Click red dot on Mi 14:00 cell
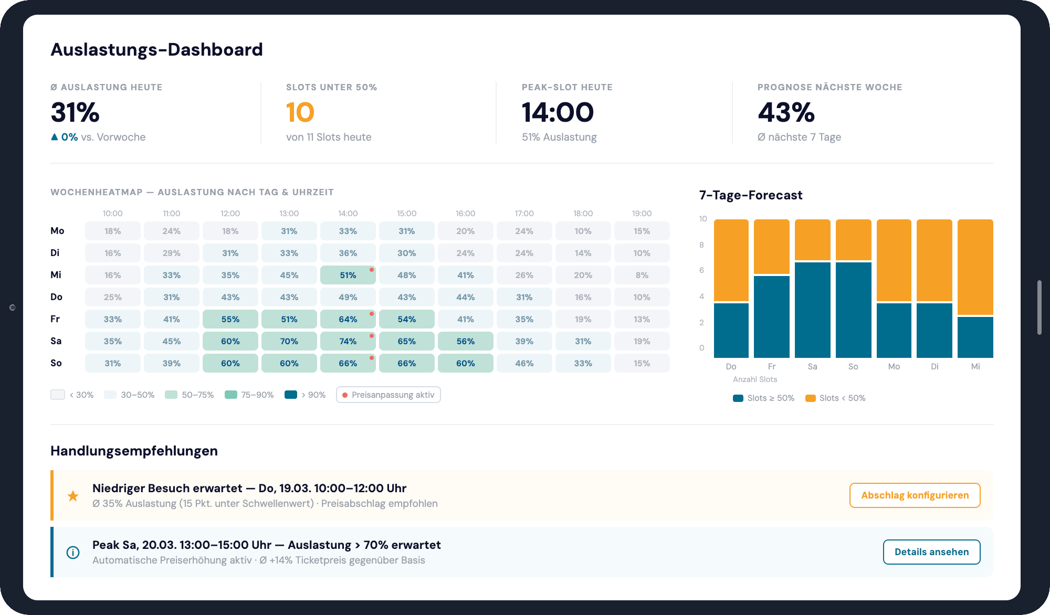This screenshot has width=1050, height=615. point(372,270)
